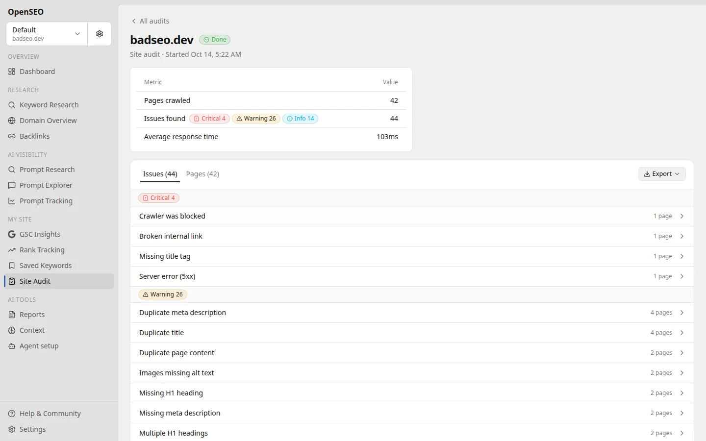The image size is (706, 441).
Task: Click the Help & Community question icon
Action: pos(12,414)
